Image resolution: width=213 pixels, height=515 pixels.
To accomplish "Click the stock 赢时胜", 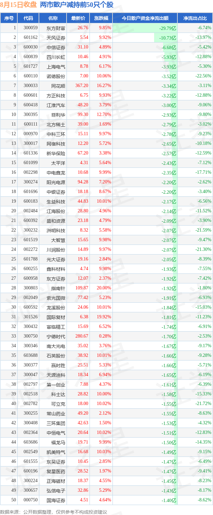I will coord(58,365).
